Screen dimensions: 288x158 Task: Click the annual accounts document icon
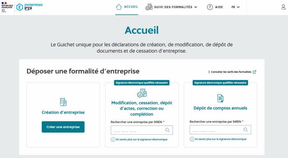(220, 98)
